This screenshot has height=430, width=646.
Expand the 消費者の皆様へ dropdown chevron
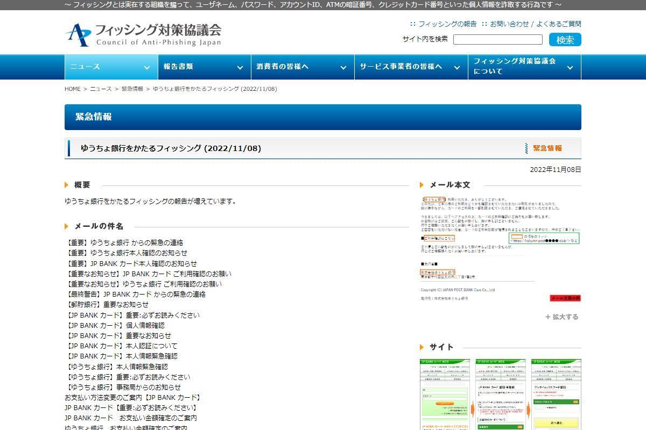tap(343, 67)
